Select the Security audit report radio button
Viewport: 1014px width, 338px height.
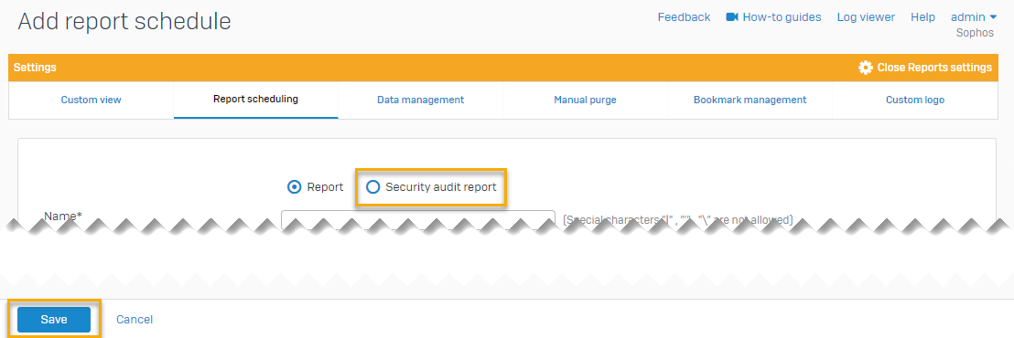tap(373, 187)
